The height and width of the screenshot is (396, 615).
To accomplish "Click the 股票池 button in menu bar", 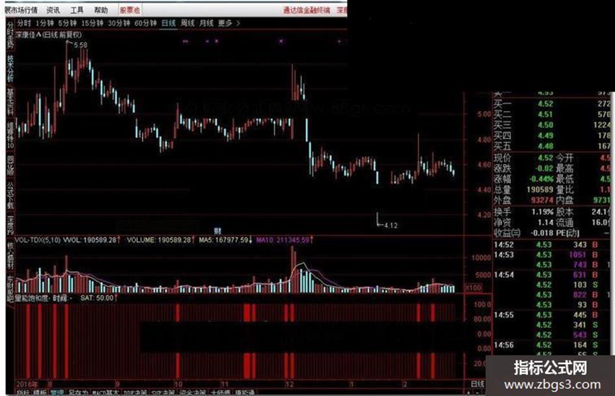I will (130, 10).
